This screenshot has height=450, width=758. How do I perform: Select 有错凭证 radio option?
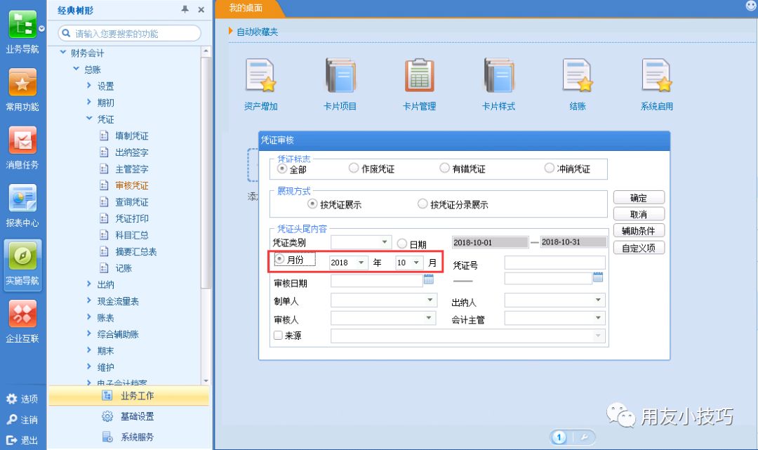pos(444,168)
